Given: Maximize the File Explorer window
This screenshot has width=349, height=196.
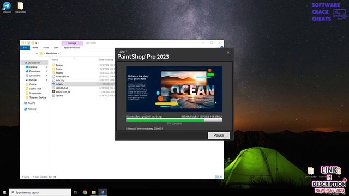Looking at the screenshot, I should click(212, 42).
